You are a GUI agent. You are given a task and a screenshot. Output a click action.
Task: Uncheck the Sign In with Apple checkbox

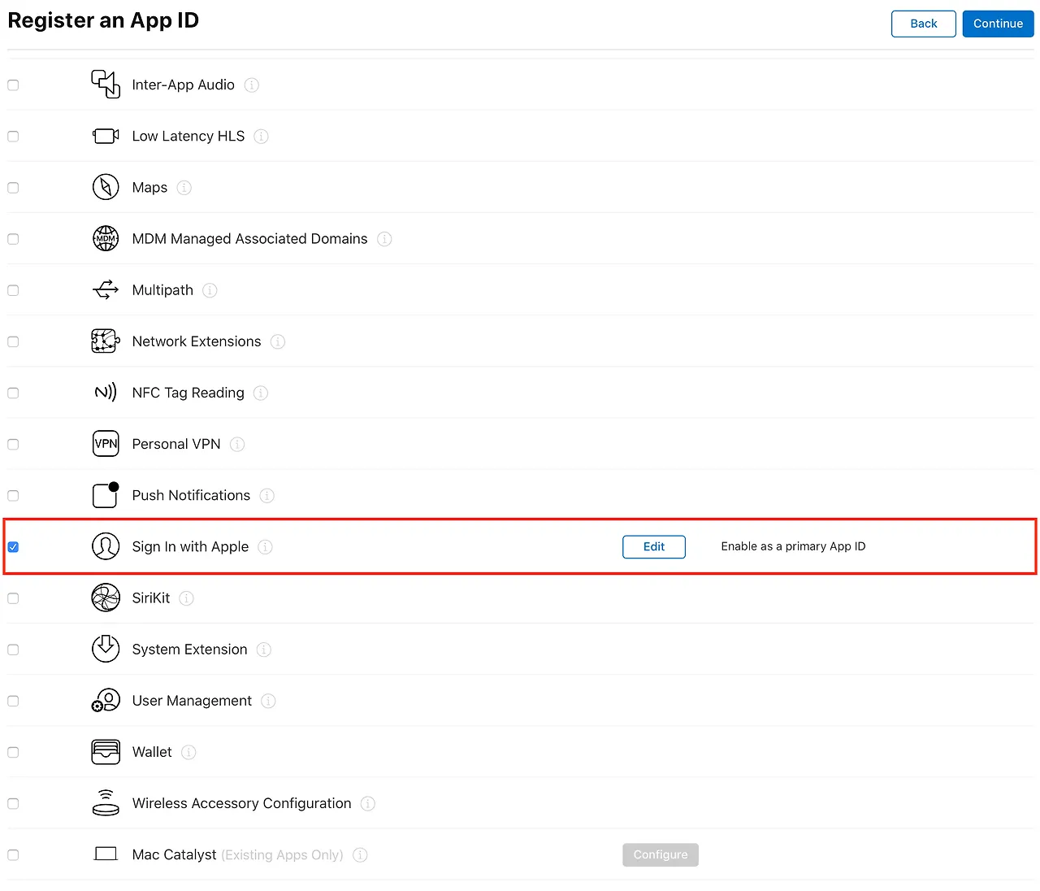tap(13, 547)
